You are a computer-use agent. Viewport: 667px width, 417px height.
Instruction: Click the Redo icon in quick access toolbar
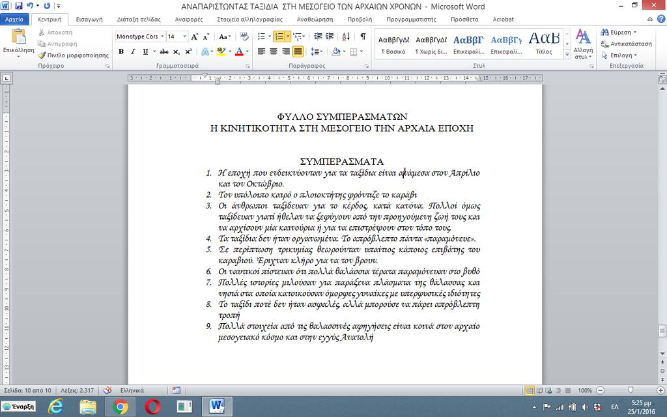[47, 6]
